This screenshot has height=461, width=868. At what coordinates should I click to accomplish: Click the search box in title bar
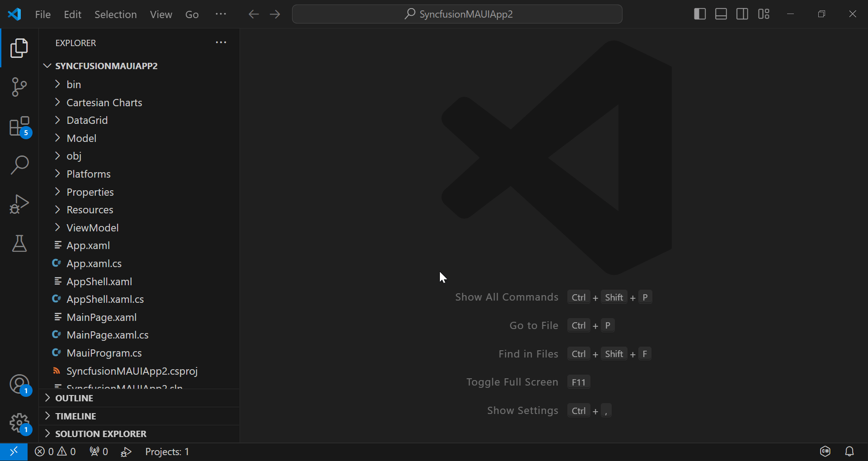457,14
